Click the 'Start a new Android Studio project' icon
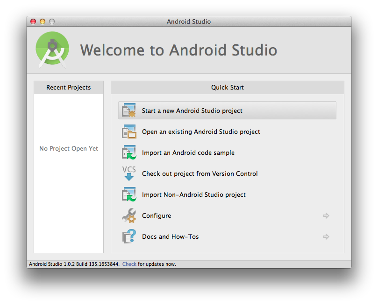The width and height of the screenshot is (378, 305). (128, 110)
